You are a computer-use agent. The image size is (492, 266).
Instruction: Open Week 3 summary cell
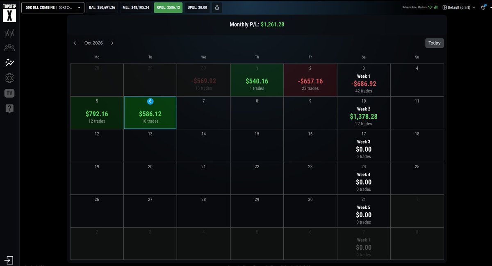tap(364, 146)
